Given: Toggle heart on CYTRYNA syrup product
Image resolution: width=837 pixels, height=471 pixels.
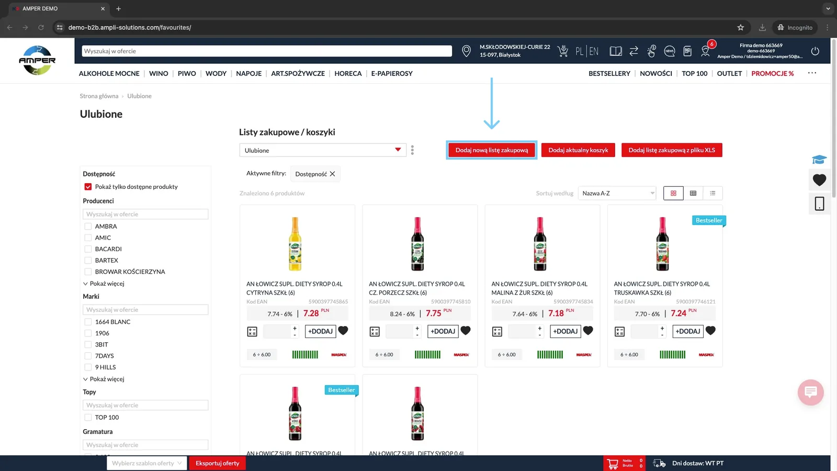Looking at the screenshot, I should pyautogui.click(x=343, y=331).
